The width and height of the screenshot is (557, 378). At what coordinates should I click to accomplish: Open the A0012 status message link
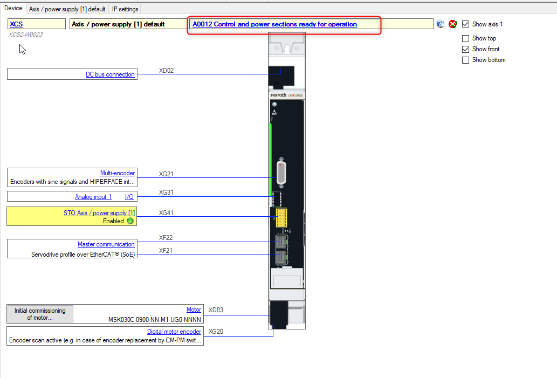(x=274, y=24)
